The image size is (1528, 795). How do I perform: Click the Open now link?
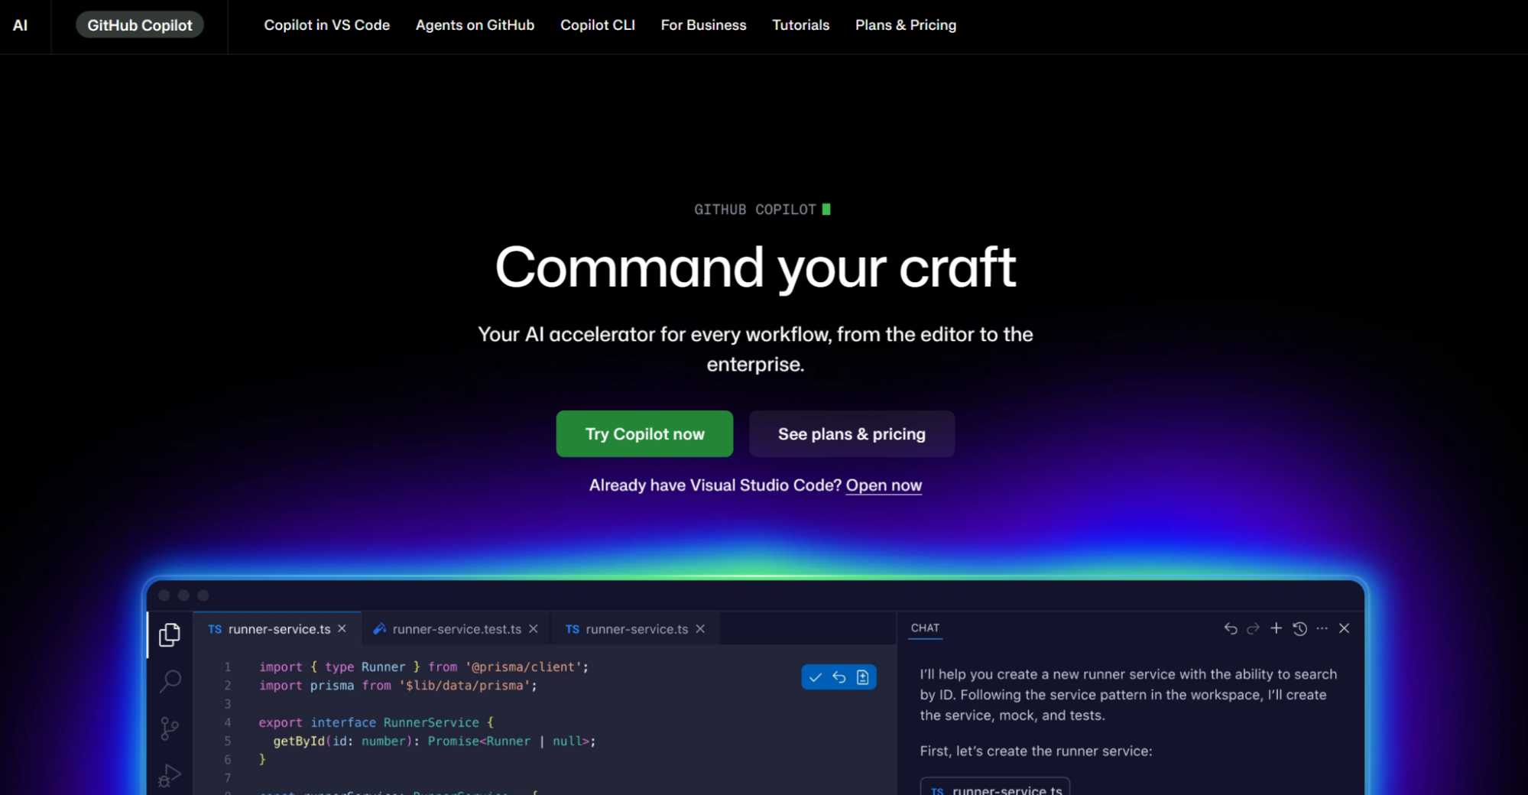[x=884, y=485]
